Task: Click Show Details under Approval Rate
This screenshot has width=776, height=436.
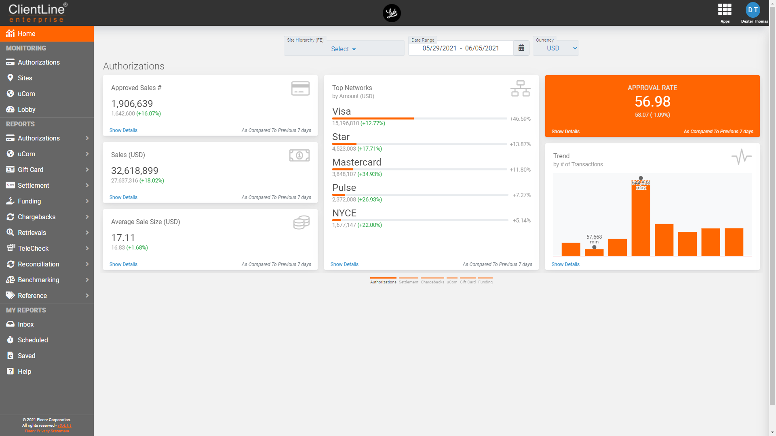Action: point(565,132)
